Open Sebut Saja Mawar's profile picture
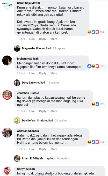Viewport: 108px width, 176px height. tap(7, 5)
